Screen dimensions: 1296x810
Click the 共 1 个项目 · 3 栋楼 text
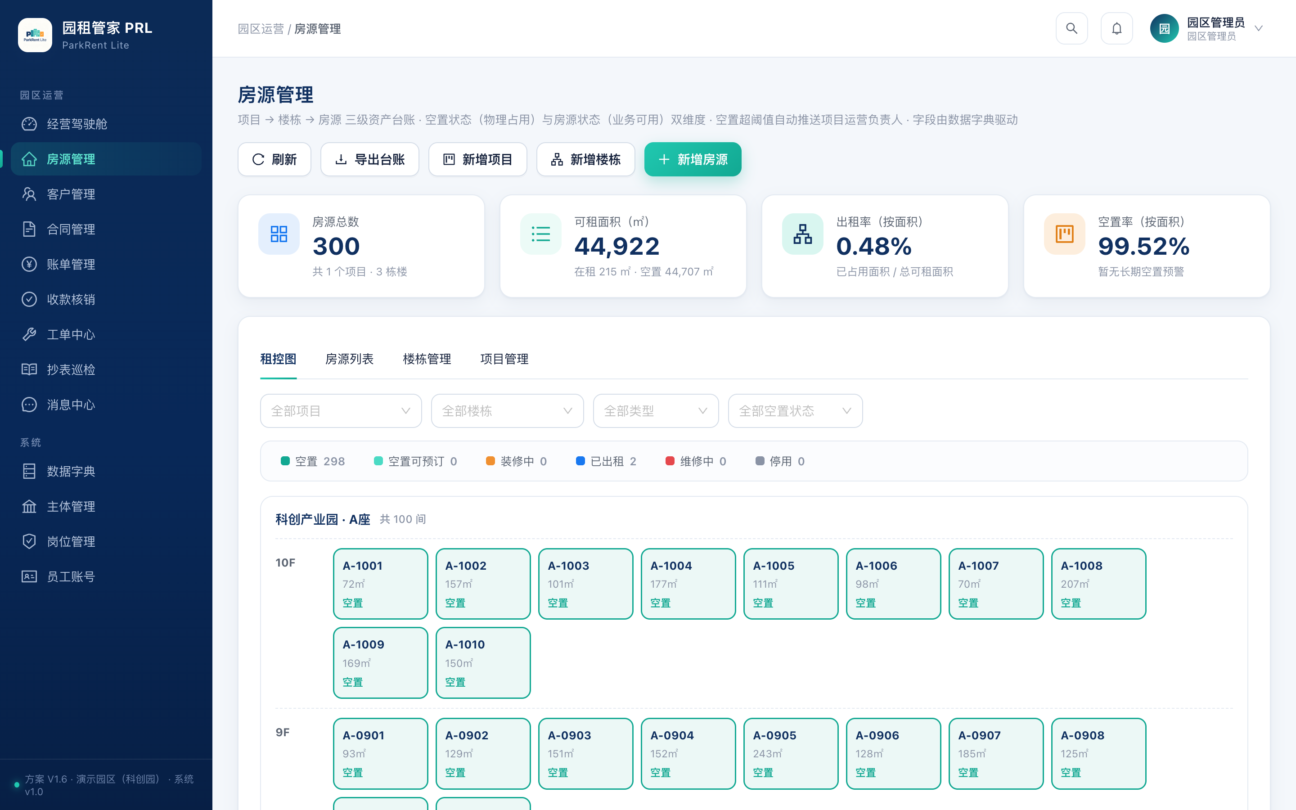coord(360,272)
